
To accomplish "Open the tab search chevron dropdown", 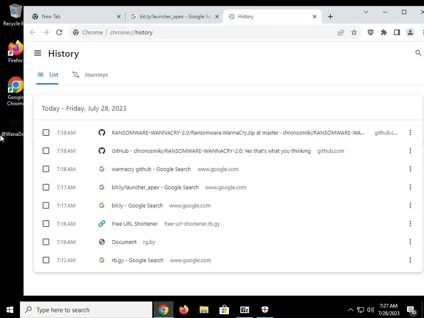I will 366,12.
